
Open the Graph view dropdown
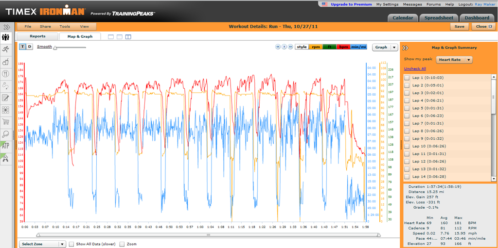[x=385, y=47]
